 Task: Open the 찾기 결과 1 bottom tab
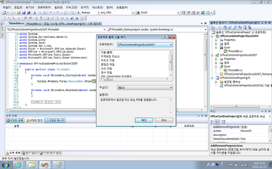(31, 153)
